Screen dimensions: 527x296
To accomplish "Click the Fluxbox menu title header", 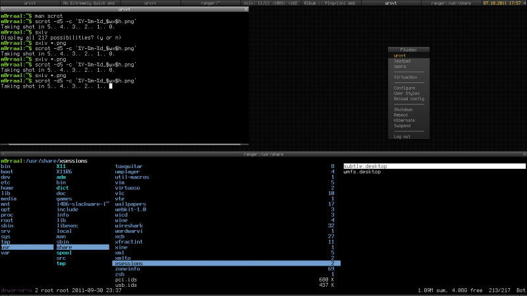I will [408, 50].
